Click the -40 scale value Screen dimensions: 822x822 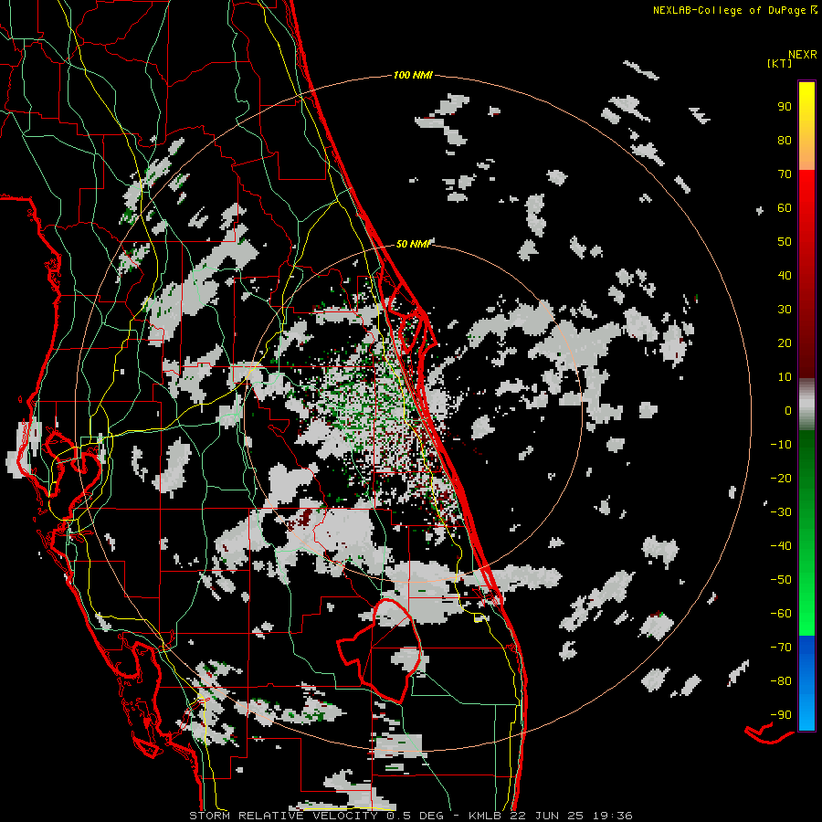pyautogui.click(x=781, y=546)
